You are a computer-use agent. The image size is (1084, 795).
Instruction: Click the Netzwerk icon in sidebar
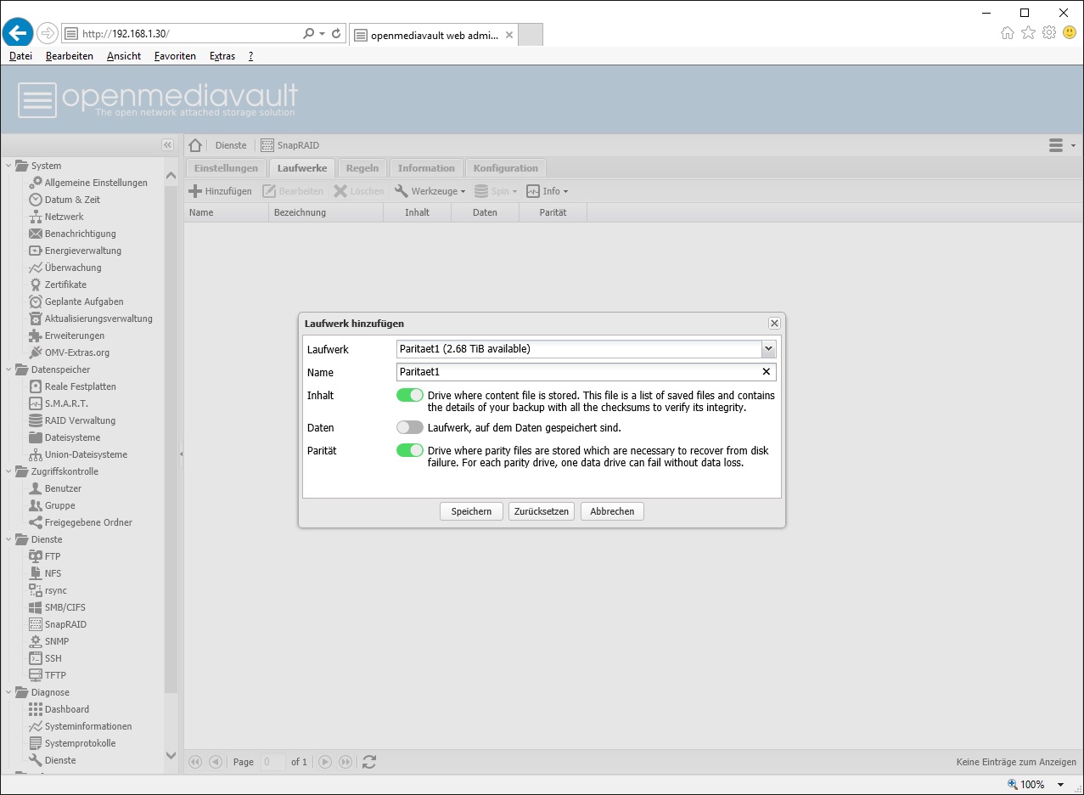click(36, 217)
